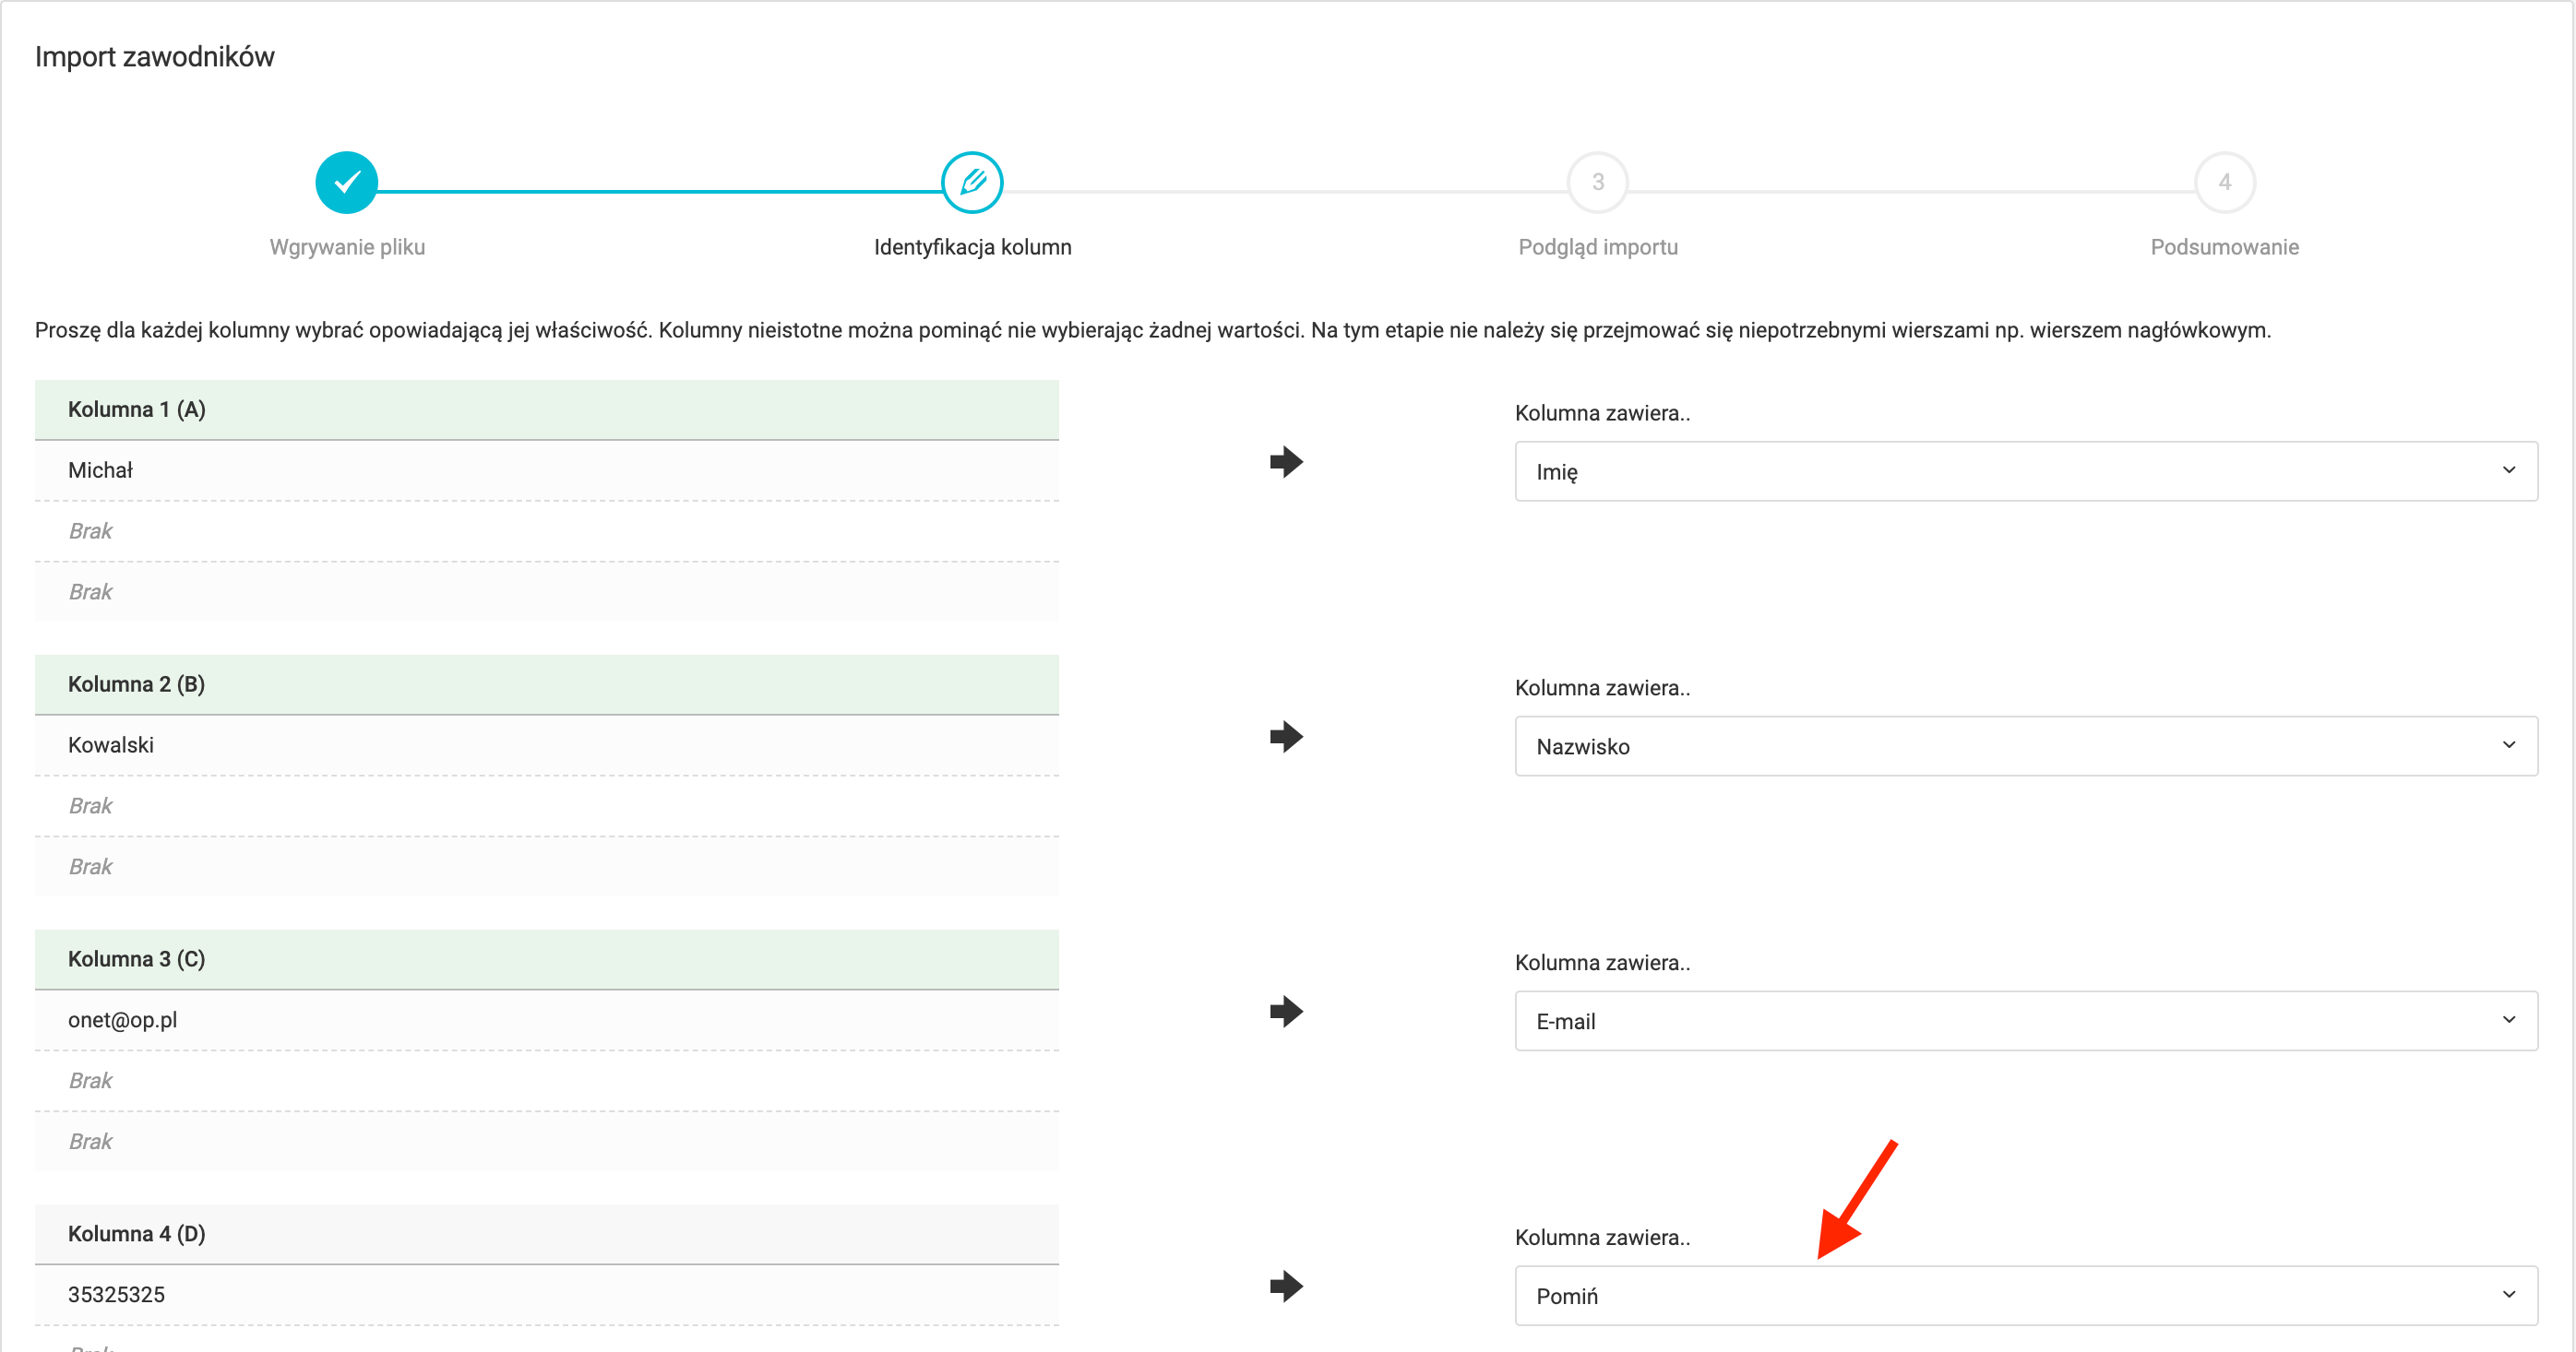Viewport: 2576px width, 1352px height.
Task: Click the Kolumna 1 (A) header
Action: 137,409
